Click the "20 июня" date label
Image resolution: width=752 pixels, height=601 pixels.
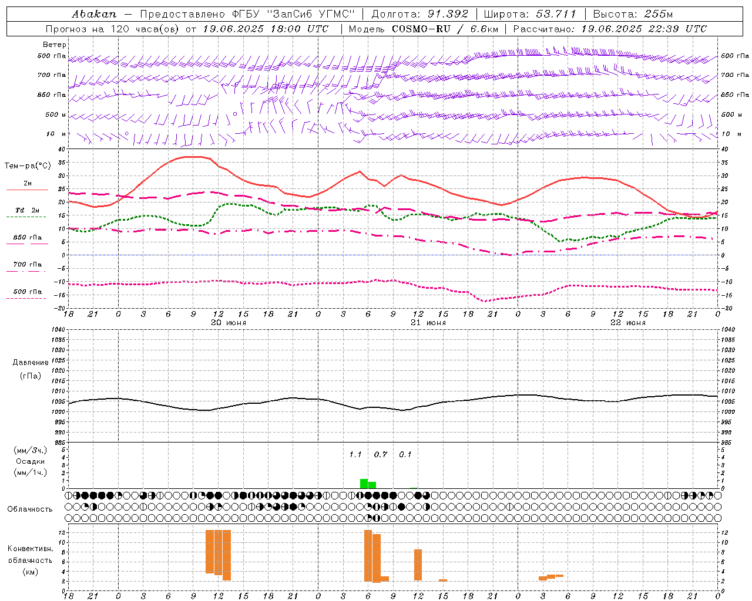tap(229, 323)
